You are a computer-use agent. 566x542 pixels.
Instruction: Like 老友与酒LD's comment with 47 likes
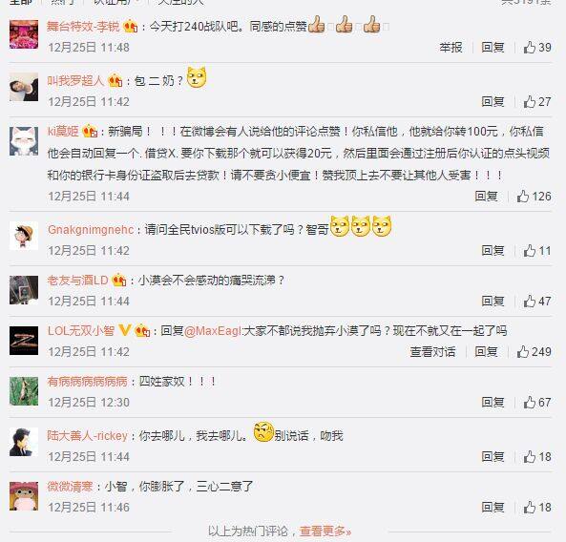tap(537, 301)
